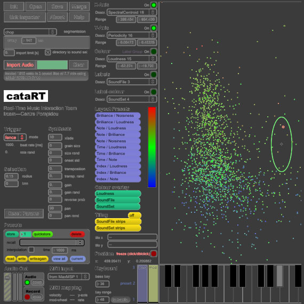Screen dimensions: 304x304
Task: Select the Time / Brilliance layout preset
Action: click(118, 154)
